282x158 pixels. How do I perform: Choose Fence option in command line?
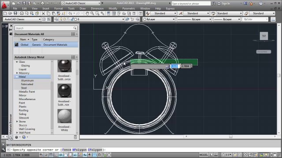pyautogui.click(x=67, y=150)
